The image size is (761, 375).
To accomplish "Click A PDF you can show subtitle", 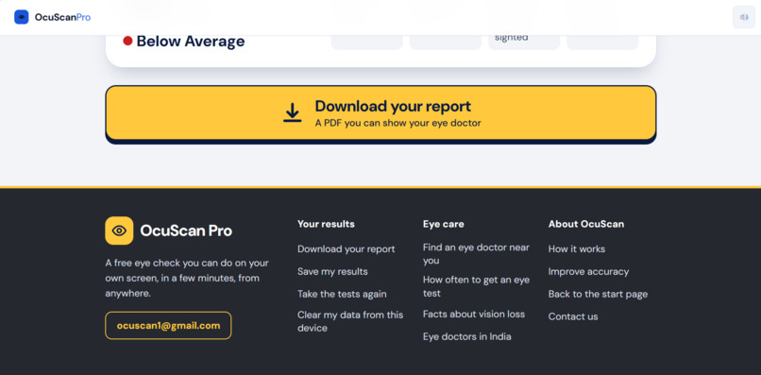I will click(398, 124).
